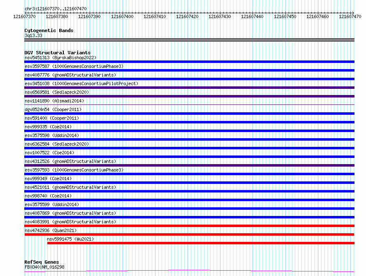Open variant esv3575599 (Uddin2014) label

pos(52,204)
